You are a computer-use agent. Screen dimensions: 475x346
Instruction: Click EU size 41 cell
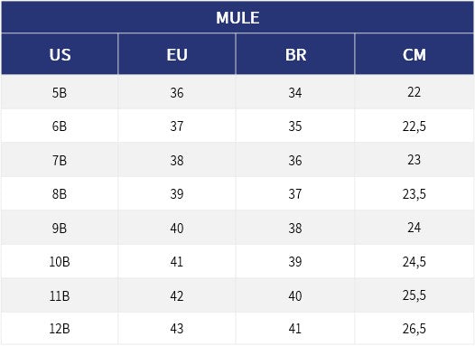coord(177,262)
